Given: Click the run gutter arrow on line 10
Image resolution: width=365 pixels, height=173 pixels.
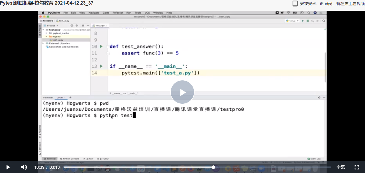Looking at the screenshot, I should 101,47.
